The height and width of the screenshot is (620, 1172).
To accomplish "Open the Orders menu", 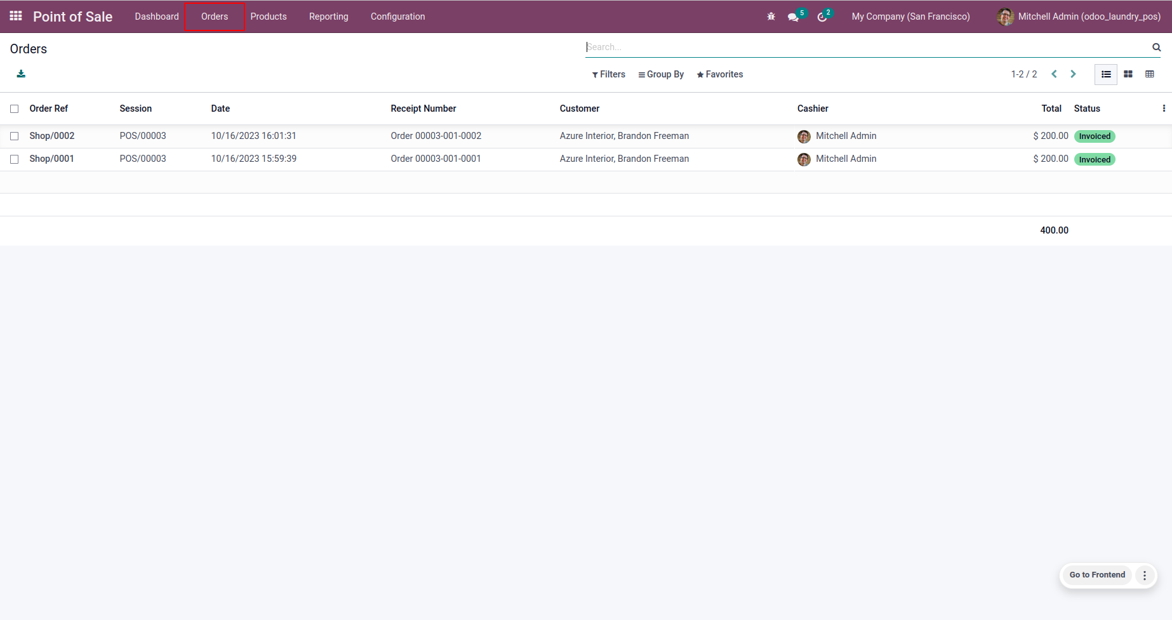I will (x=215, y=16).
